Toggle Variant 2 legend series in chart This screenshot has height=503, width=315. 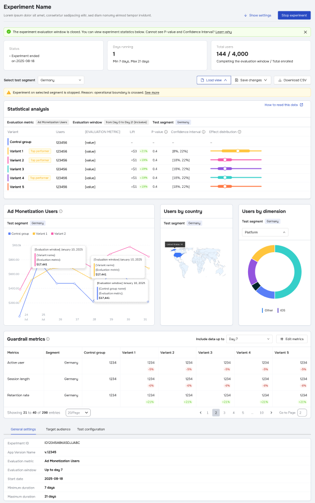click(x=59, y=233)
